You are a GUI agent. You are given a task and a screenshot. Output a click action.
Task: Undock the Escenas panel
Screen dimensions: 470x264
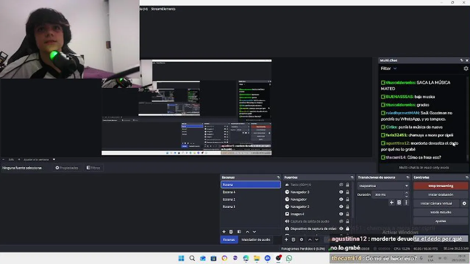[x=278, y=177]
